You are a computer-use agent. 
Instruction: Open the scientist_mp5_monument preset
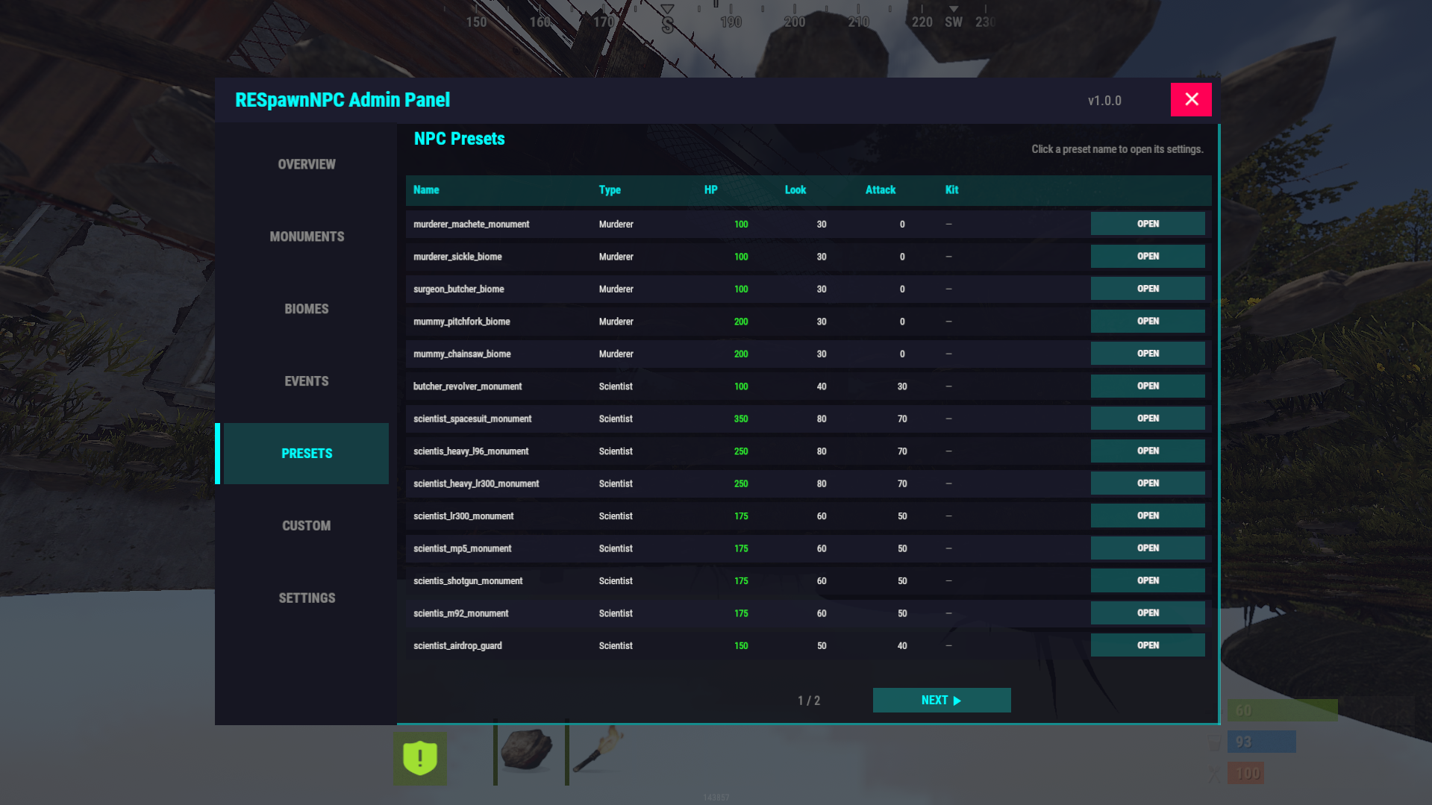[1147, 548]
